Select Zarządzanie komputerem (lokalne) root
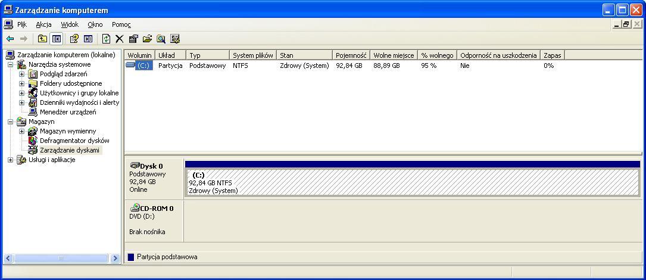 [66, 55]
